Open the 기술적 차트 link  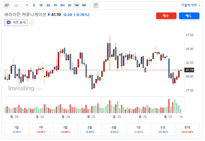191,5
